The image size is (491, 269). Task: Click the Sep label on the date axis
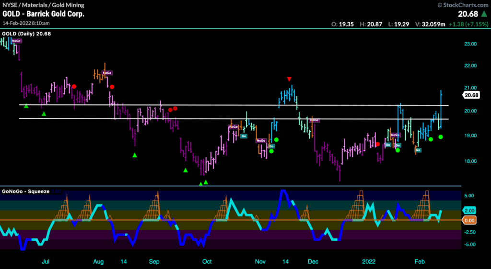(x=154, y=262)
